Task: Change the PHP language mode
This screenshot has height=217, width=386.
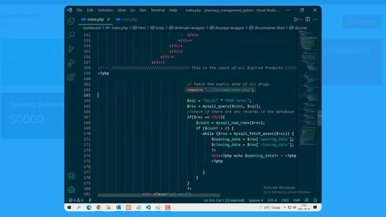Action: coord(297,200)
